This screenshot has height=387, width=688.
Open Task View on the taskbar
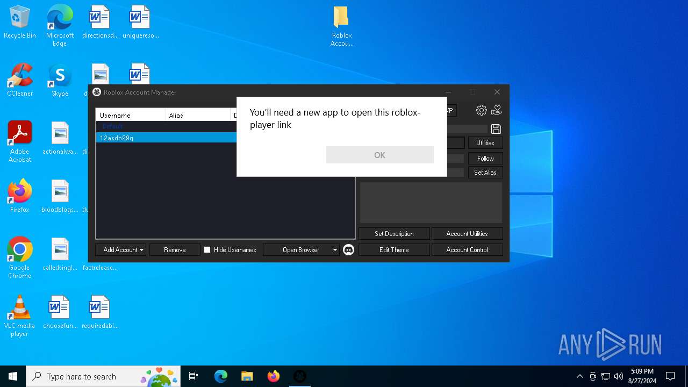coord(193,376)
